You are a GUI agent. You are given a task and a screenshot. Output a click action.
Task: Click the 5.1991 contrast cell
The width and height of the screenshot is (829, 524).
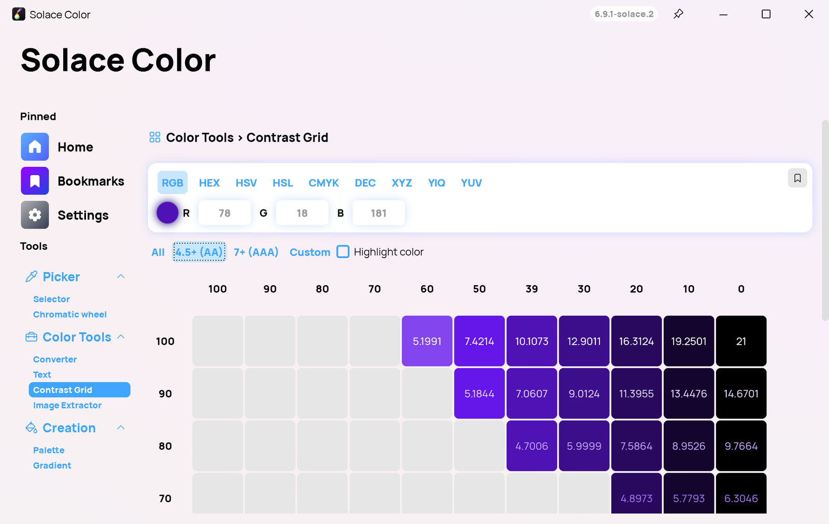[x=427, y=341]
